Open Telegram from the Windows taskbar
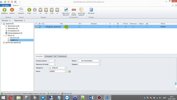The width and height of the screenshot is (177, 100). pos(43,97)
